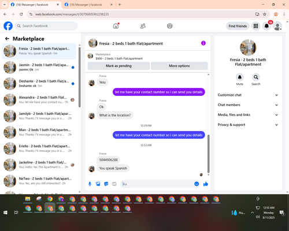Open the Chrome tab search dropdown
This screenshot has height=231, width=289.
[x=5, y=5]
